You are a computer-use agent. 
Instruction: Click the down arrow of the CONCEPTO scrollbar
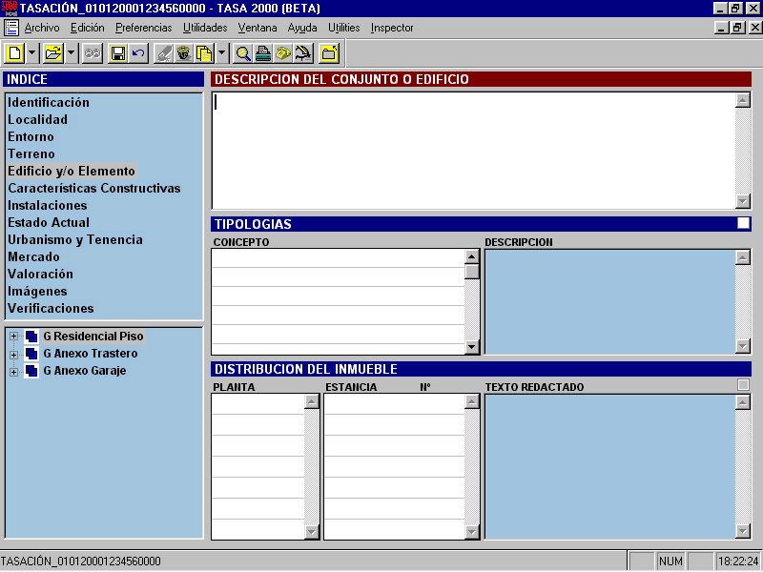pyautogui.click(x=472, y=347)
